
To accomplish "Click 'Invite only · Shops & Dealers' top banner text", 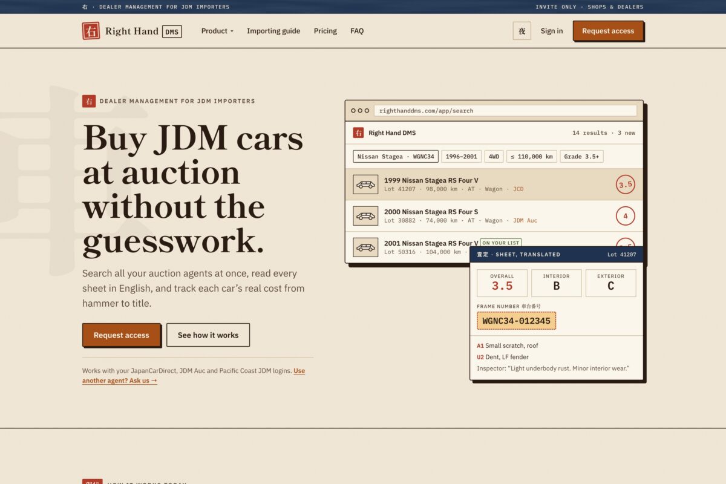I will pos(590,7).
